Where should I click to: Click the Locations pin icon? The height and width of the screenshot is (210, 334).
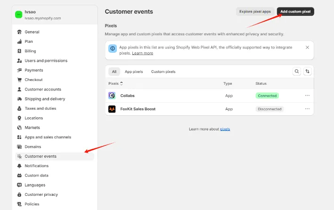coord(19,118)
